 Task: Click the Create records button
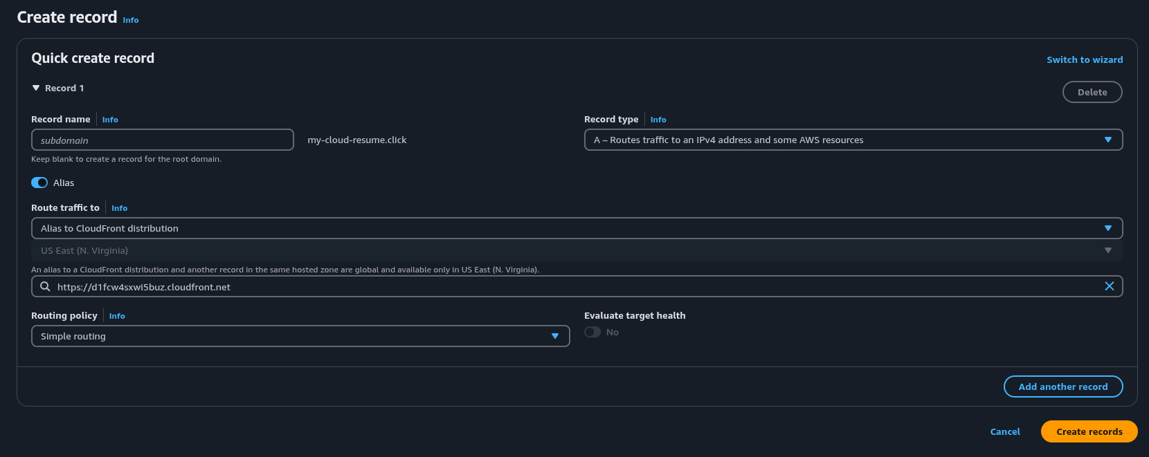pos(1089,431)
